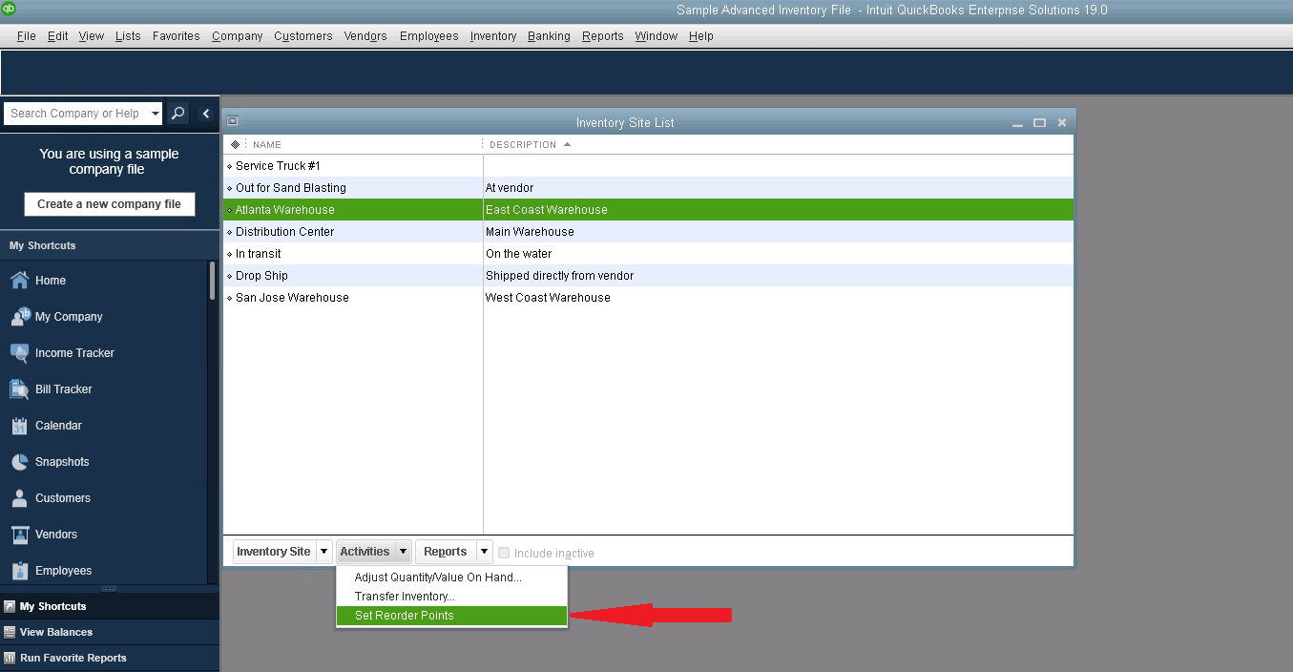The image size is (1293, 672).
Task: Open the Inventory menu in menu bar
Action: (492, 36)
